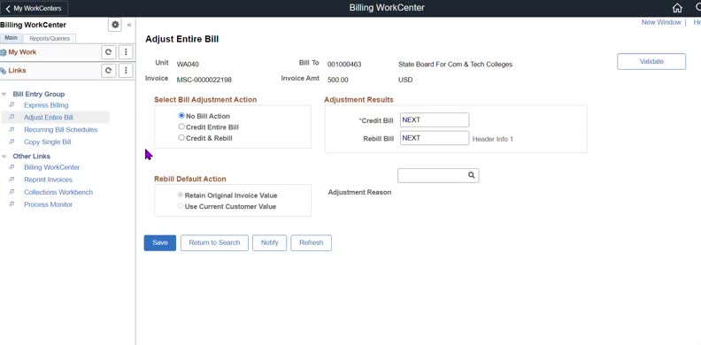Collapse Bill Entry Group section
701x345 pixels.
click(x=4, y=95)
